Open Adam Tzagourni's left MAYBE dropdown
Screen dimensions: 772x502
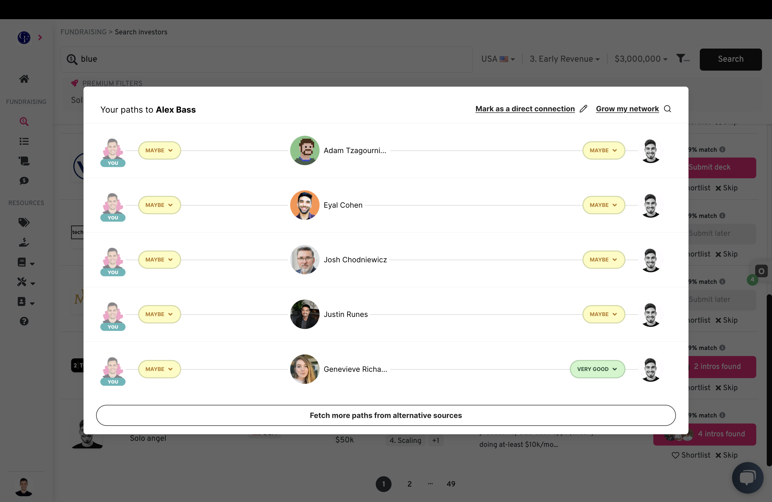click(x=159, y=150)
